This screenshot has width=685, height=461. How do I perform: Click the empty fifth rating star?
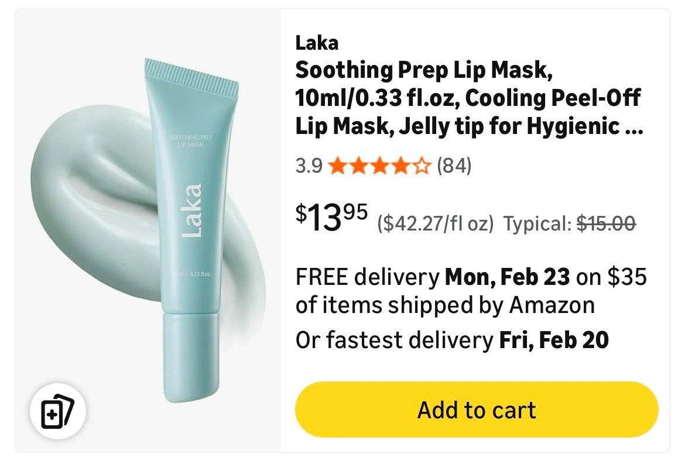[422, 167]
